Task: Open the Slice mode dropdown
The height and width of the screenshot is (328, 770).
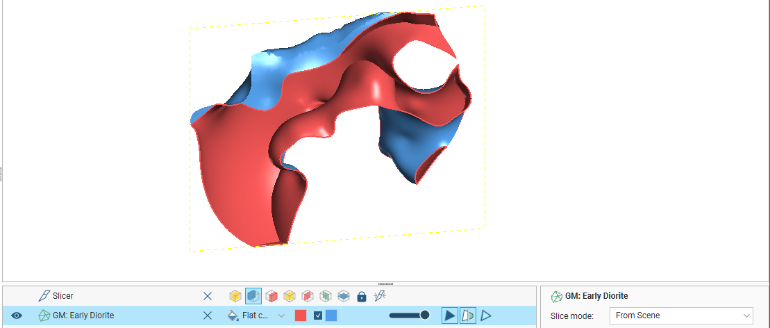Action: click(680, 315)
